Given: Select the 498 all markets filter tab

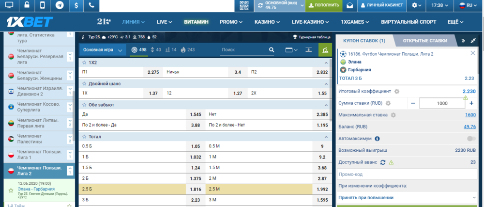Looking at the screenshot, I should [138, 50].
